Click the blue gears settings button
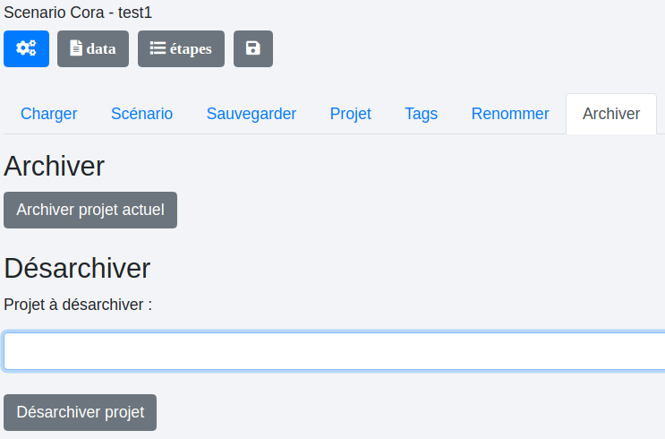The width and height of the screenshot is (665, 439). (26, 48)
